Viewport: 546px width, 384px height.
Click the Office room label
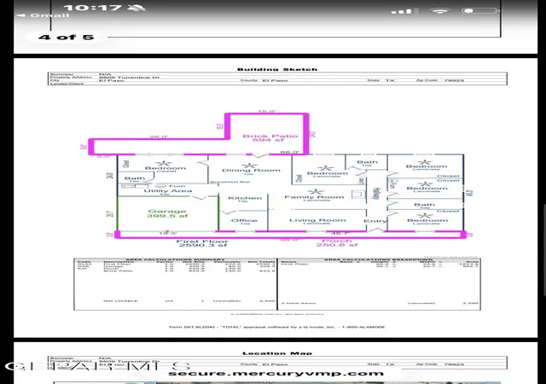coord(244,220)
